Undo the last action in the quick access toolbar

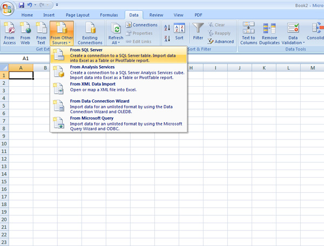[x=30, y=5]
